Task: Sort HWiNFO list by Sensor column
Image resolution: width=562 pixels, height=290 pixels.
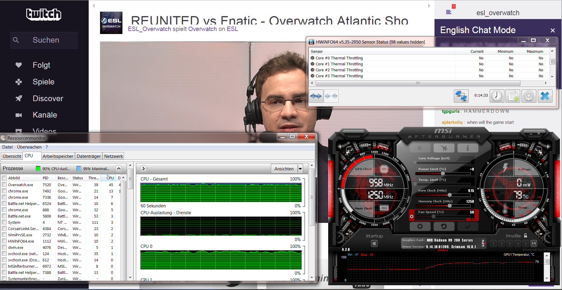Action: pos(382,51)
